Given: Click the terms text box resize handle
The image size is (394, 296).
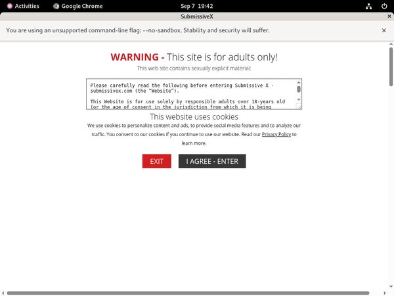Looking at the screenshot, I should 299,107.
